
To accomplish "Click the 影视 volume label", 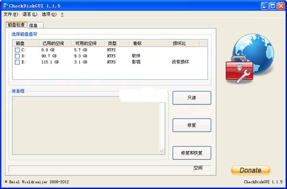I will [x=136, y=62].
